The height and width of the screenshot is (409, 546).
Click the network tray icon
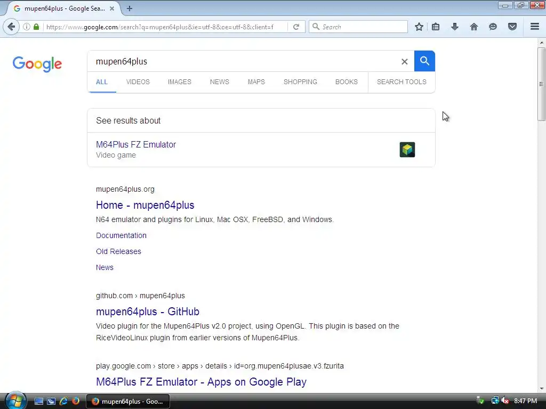click(495, 401)
